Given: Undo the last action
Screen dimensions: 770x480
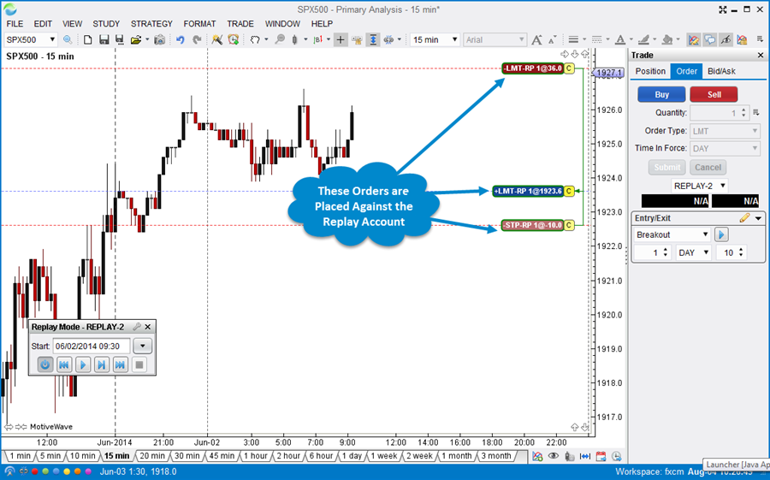Looking at the screenshot, I should pyautogui.click(x=181, y=40).
